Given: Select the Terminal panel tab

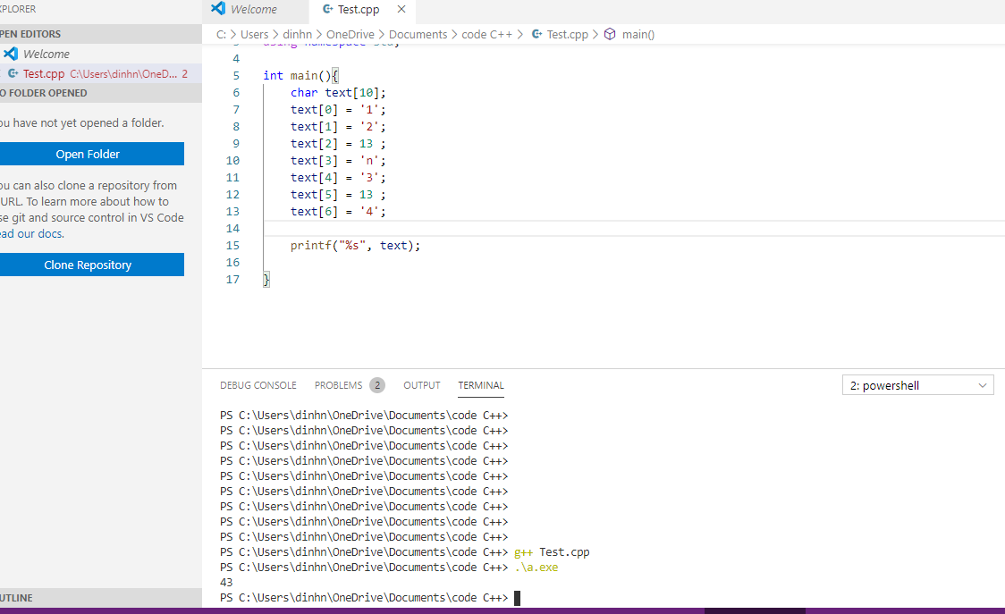Looking at the screenshot, I should point(481,385).
